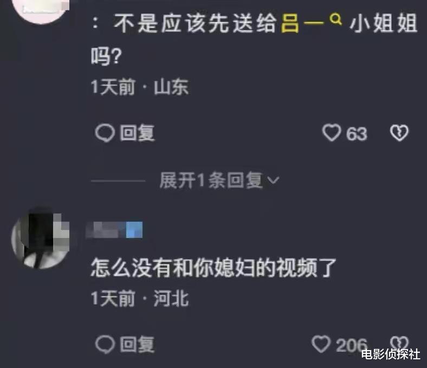Click 回复 text under the Hebei comment
The image size is (427, 368).
(x=138, y=344)
